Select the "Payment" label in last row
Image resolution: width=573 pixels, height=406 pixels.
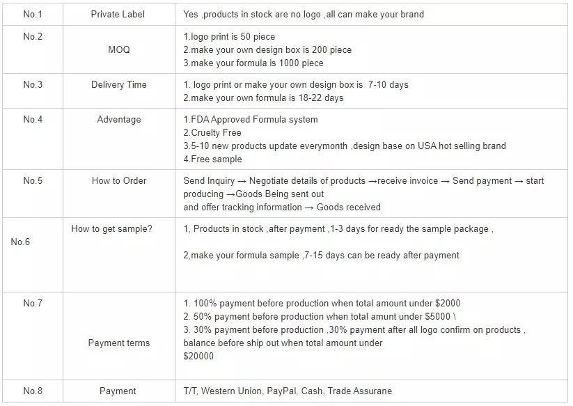coord(118,391)
